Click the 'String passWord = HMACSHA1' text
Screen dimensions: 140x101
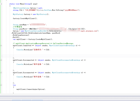(25, 29)
